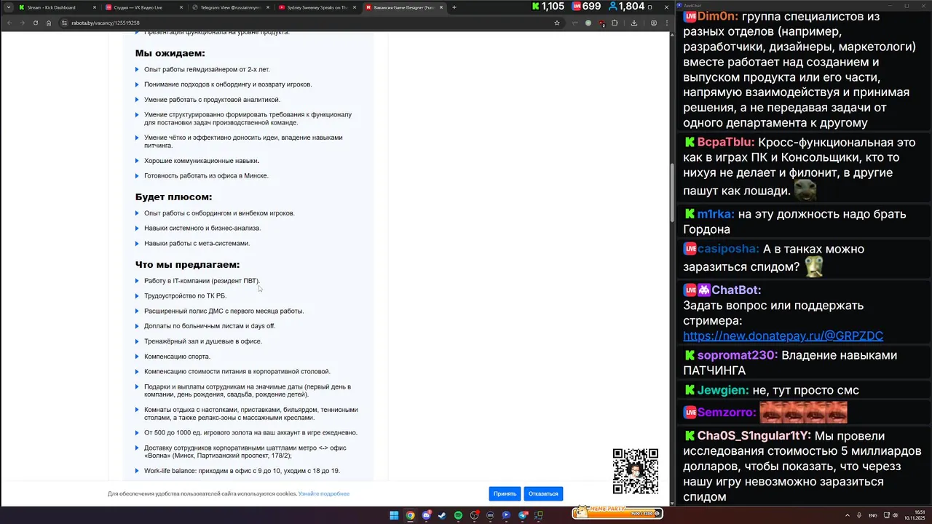This screenshot has width=932, height=524.
Task: Click the Мы ожидаем heading
Action: (170, 53)
